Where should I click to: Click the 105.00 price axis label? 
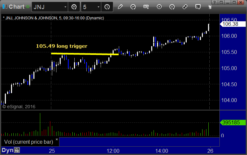[229, 68]
